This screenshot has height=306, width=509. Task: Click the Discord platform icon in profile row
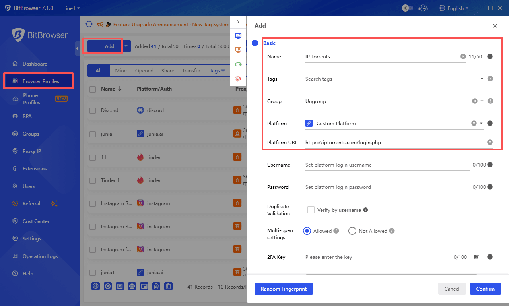coord(140,110)
